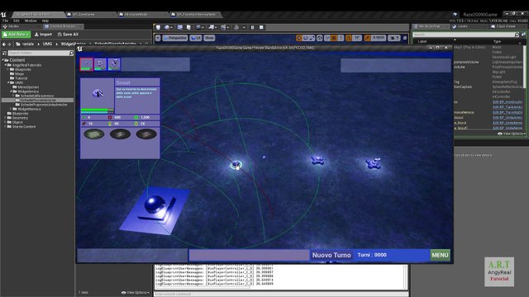Select the Geometry folder
The width and height of the screenshot is (529, 297).
pyautogui.click(x=17, y=118)
